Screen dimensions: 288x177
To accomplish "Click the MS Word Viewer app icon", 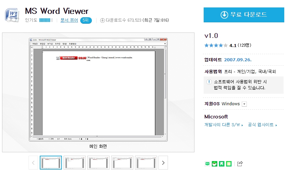I will 12,15.
